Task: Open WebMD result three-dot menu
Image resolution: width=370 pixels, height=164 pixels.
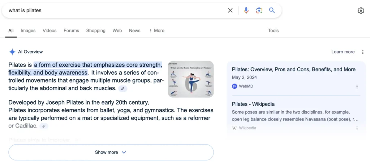Action: click(357, 87)
